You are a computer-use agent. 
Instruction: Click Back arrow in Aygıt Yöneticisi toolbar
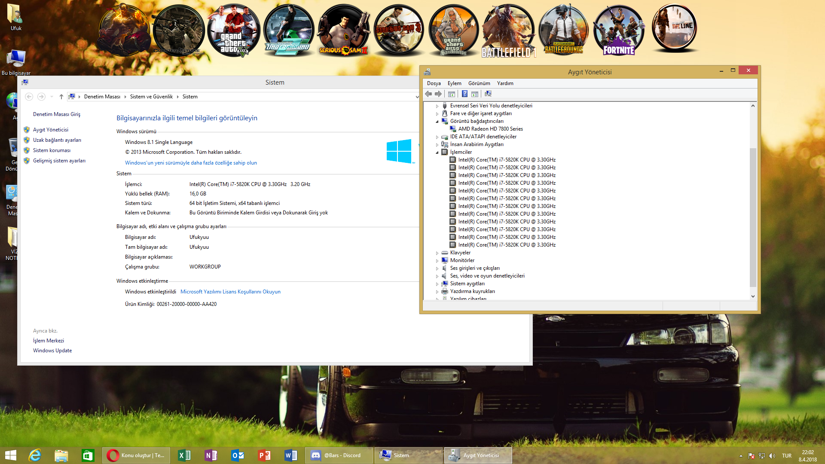point(428,94)
